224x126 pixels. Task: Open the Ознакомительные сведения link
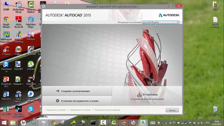pyautogui.click(x=107, y=110)
